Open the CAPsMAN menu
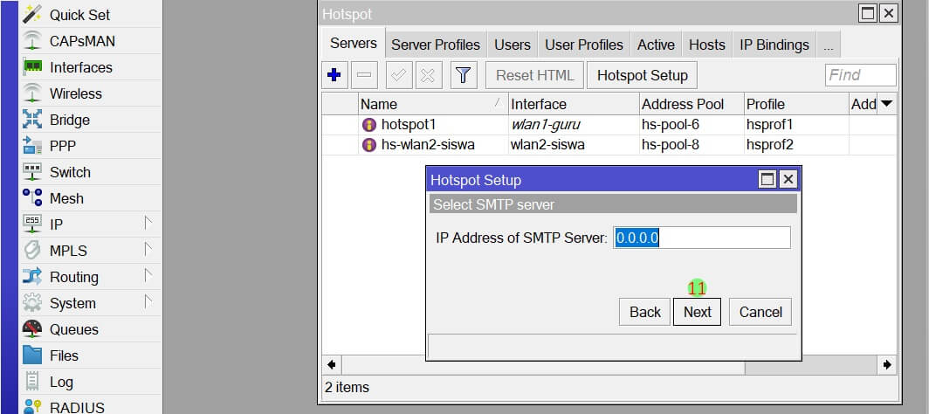929x414 pixels. click(81, 41)
